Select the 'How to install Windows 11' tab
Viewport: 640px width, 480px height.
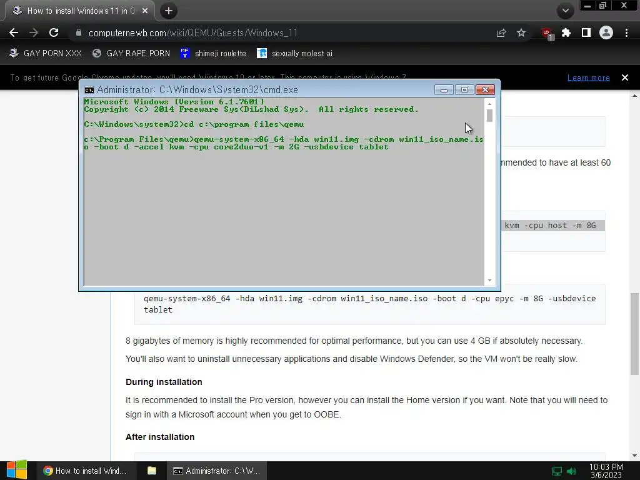[x=79, y=11]
